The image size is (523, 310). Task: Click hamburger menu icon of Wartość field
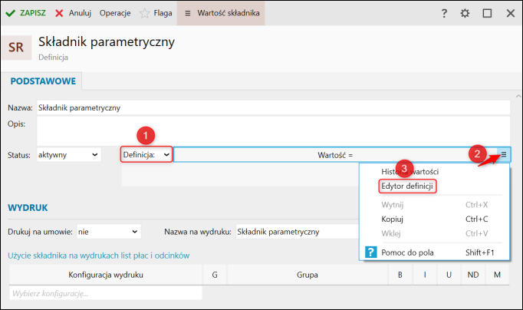504,154
